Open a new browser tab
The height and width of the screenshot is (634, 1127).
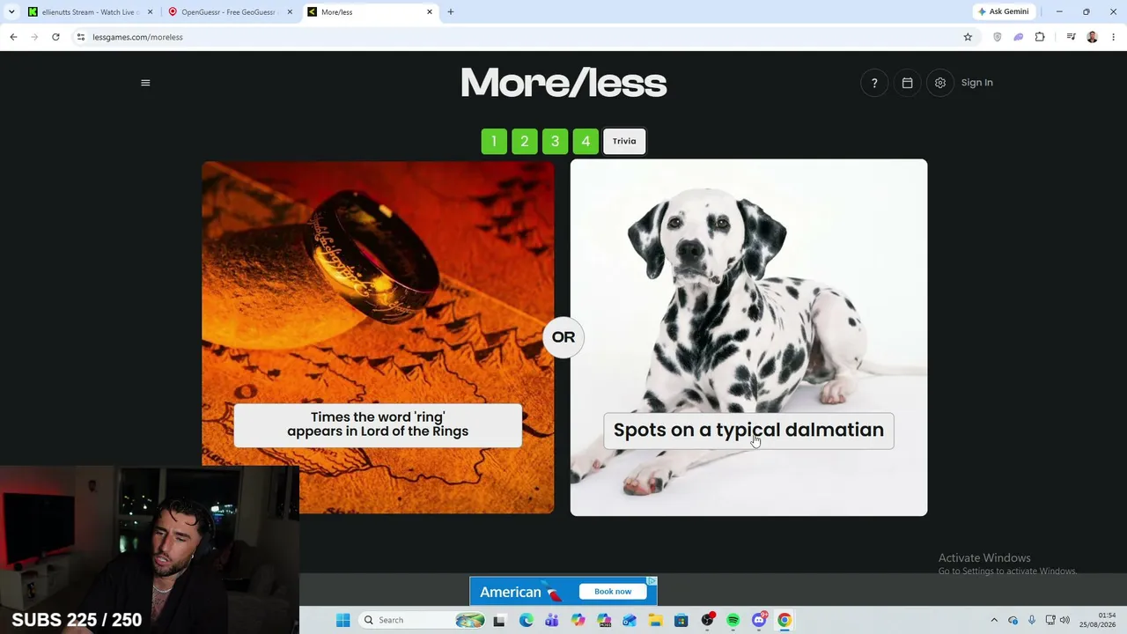coord(451,12)
